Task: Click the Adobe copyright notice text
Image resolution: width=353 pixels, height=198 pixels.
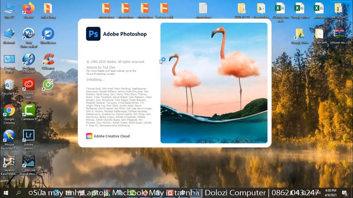Action: (x=116, y=62)
